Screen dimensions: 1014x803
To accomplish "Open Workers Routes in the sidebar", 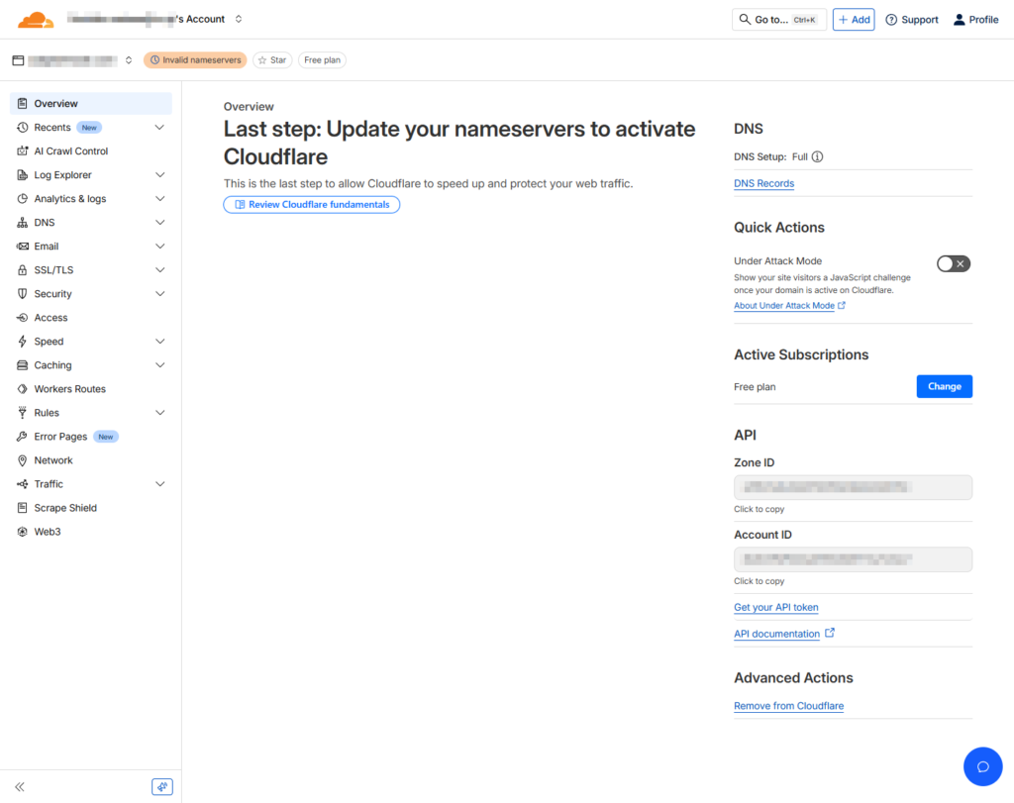I will [x=69, y=389].
